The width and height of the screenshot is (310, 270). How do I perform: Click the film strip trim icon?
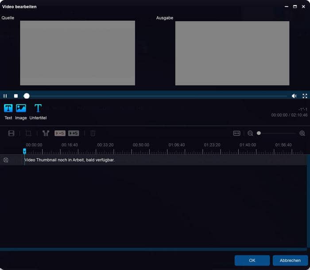(11, 133)
